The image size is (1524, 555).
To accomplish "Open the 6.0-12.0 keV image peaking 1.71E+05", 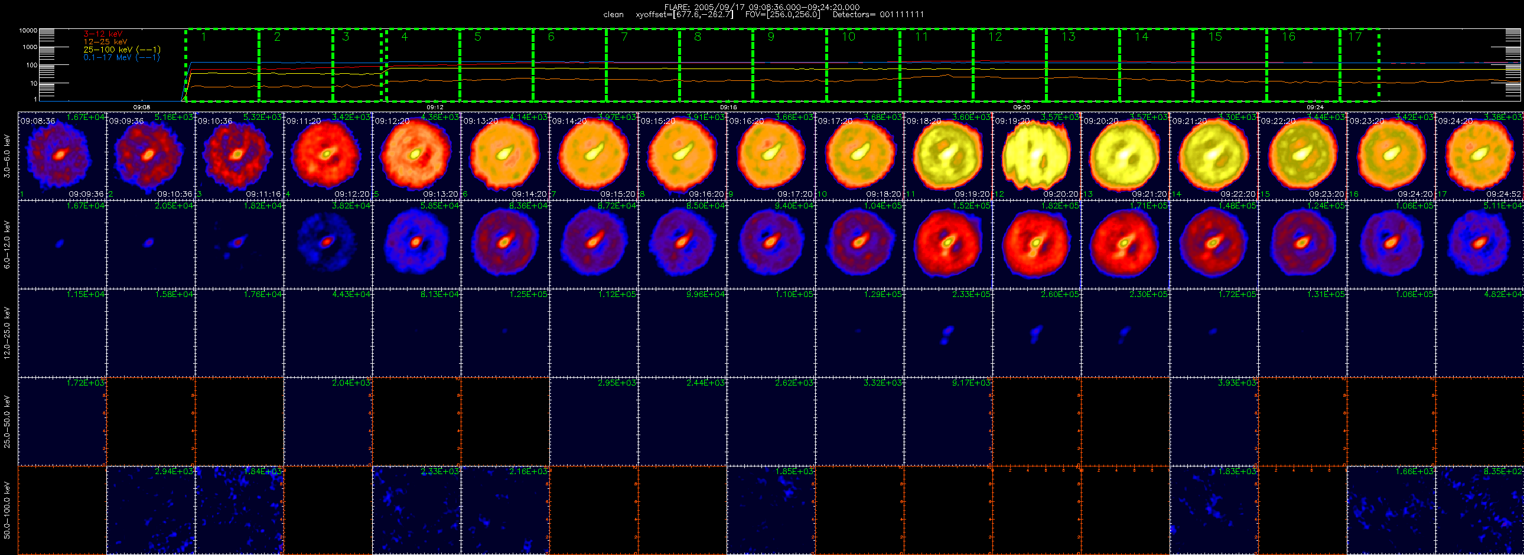I will 1126,244.
